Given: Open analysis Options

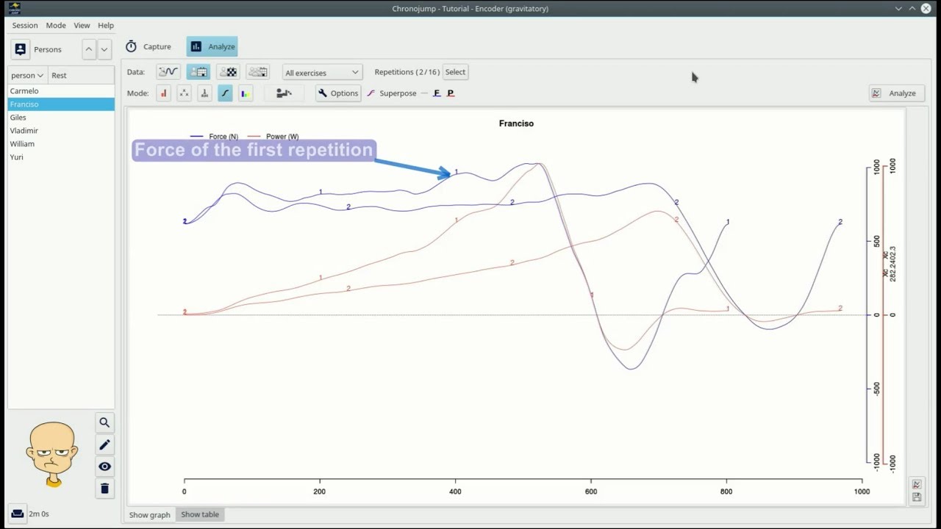Looking at the screenshot, I should [x=338, y=93].
